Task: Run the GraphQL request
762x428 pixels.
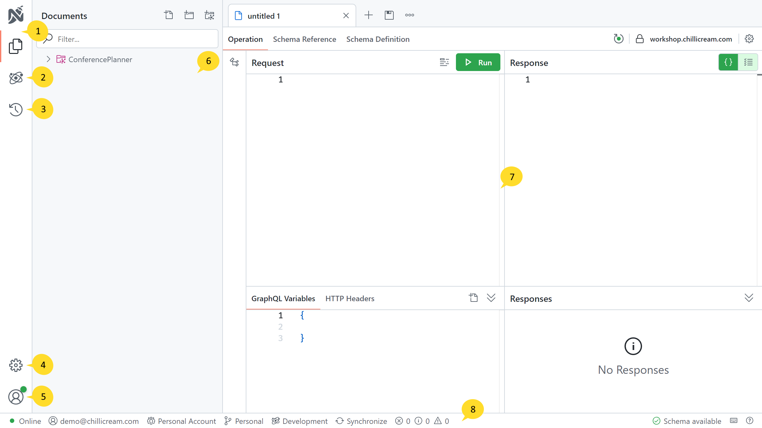Action: 478,62
